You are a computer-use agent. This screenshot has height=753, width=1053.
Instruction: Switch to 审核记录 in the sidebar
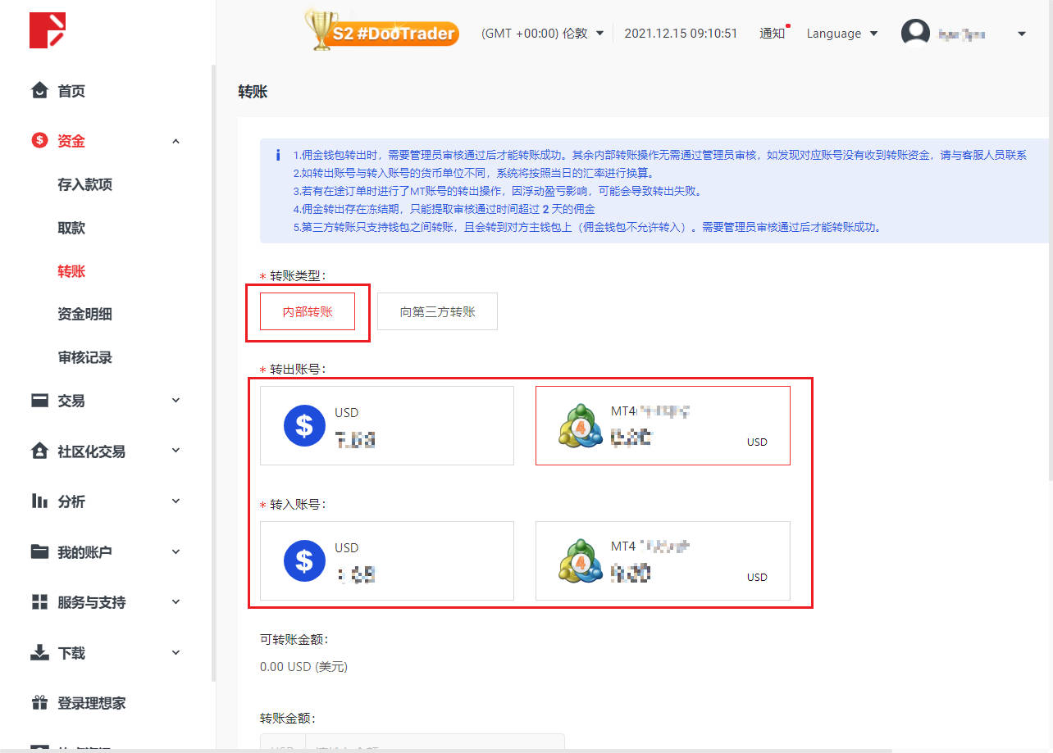tap(86, 357)
